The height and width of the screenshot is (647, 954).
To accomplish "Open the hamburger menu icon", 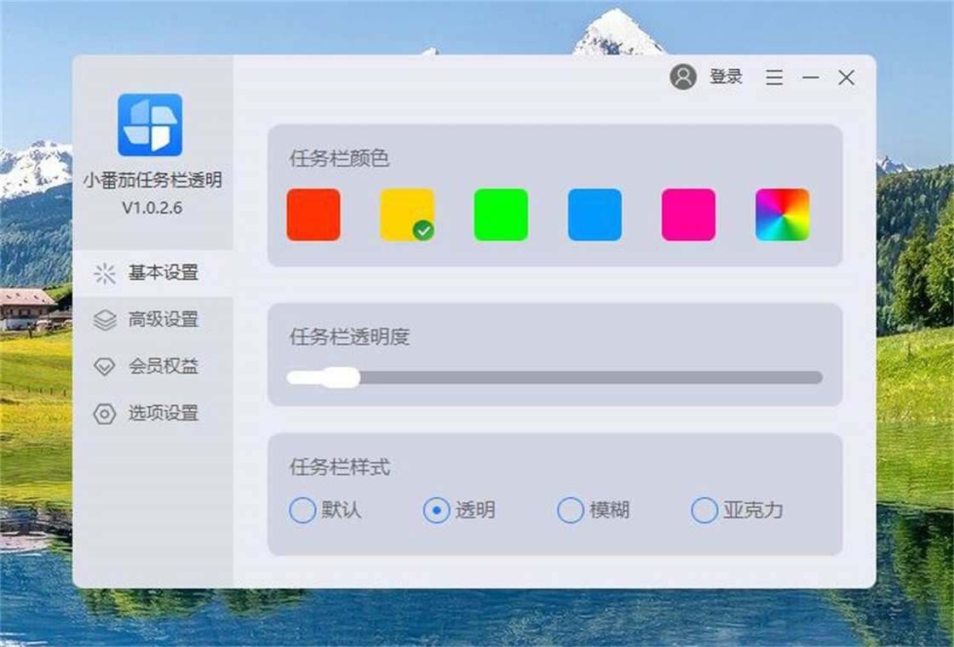I will coord(773,77).
